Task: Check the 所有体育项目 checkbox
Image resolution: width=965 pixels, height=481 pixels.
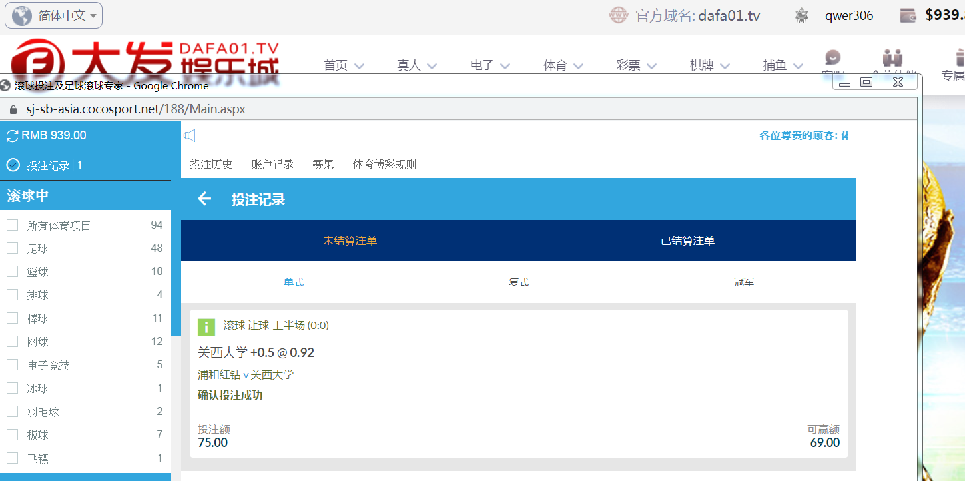Action: pos(12,225)
